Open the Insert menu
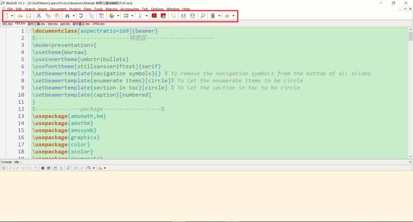 [x=43, y=9]
